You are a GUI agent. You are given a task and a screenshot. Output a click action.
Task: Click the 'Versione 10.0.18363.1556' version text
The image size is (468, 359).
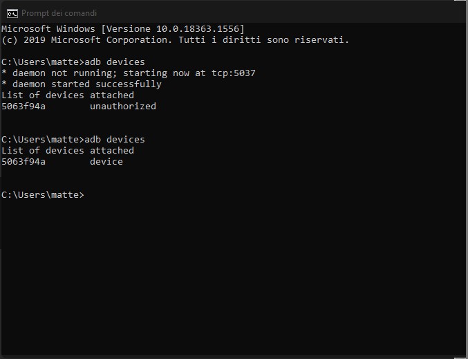(173, 28)
